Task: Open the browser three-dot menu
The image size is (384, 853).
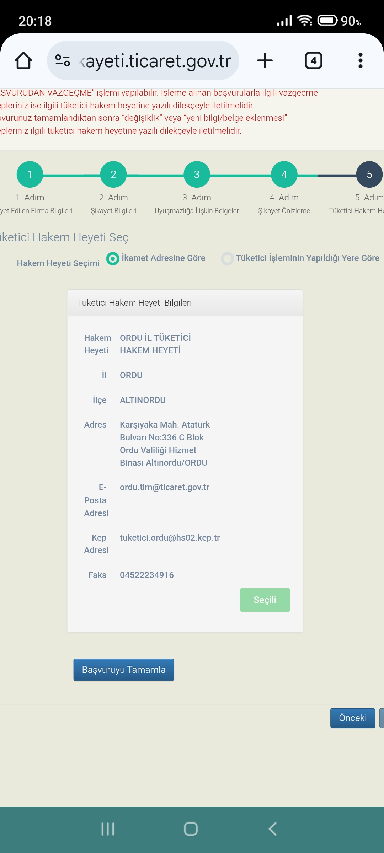Action: click(x=361, y=60)
